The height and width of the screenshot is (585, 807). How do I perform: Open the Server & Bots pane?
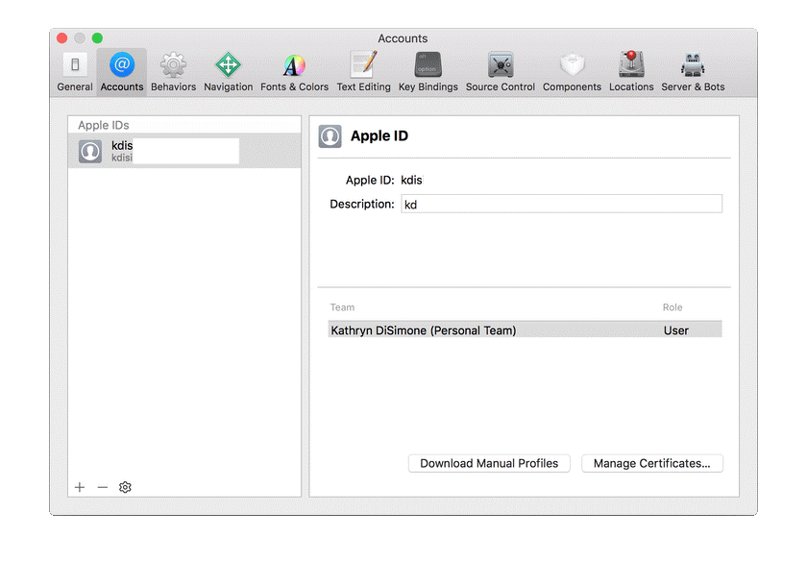(693, 73)
